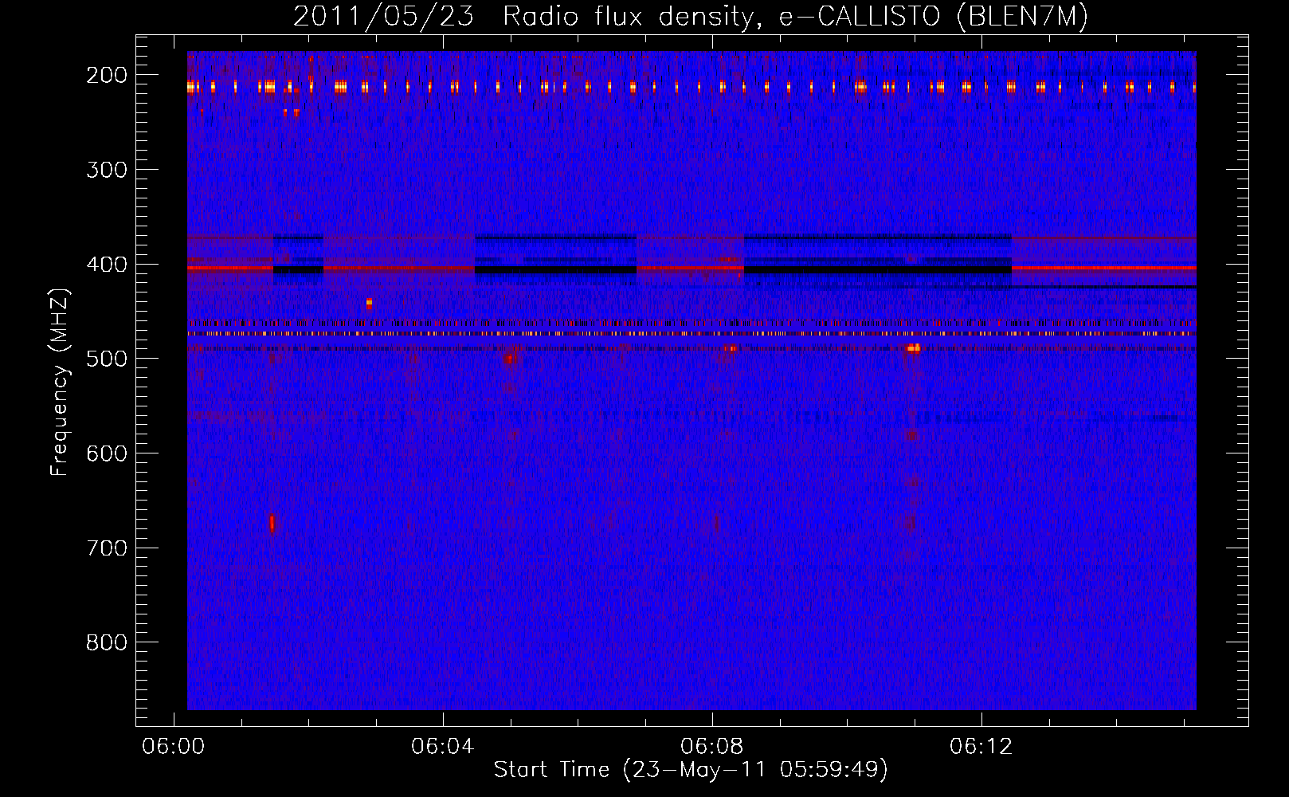Select the 500 frequency tick label
Screen dimensions: 1289x797
[x=107, y=359]
